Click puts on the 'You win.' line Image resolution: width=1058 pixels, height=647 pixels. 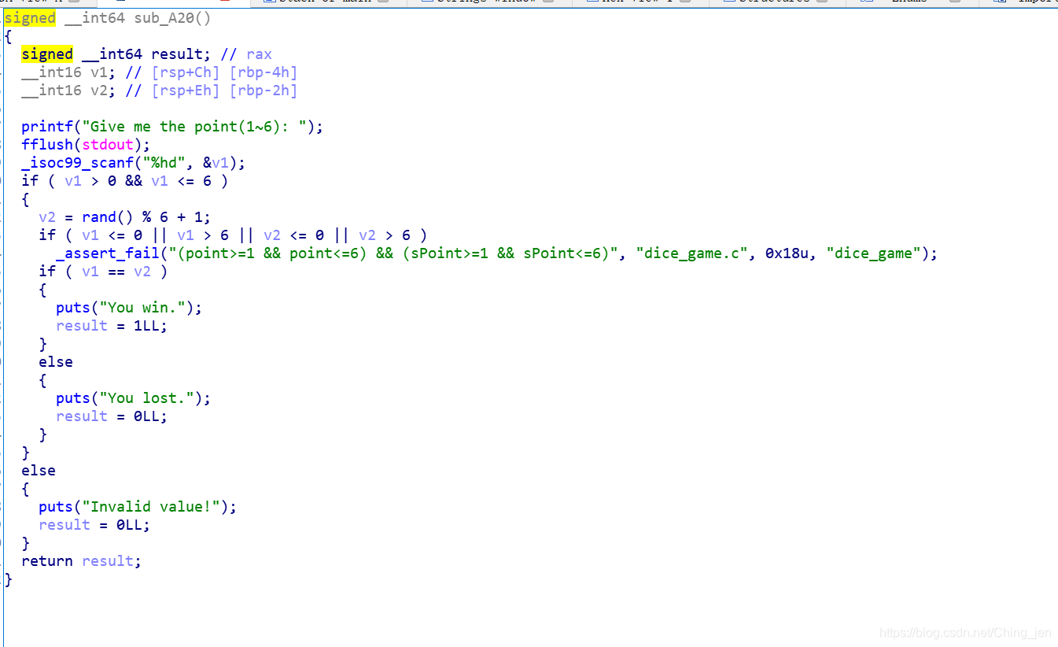click(x=73, y=308)
